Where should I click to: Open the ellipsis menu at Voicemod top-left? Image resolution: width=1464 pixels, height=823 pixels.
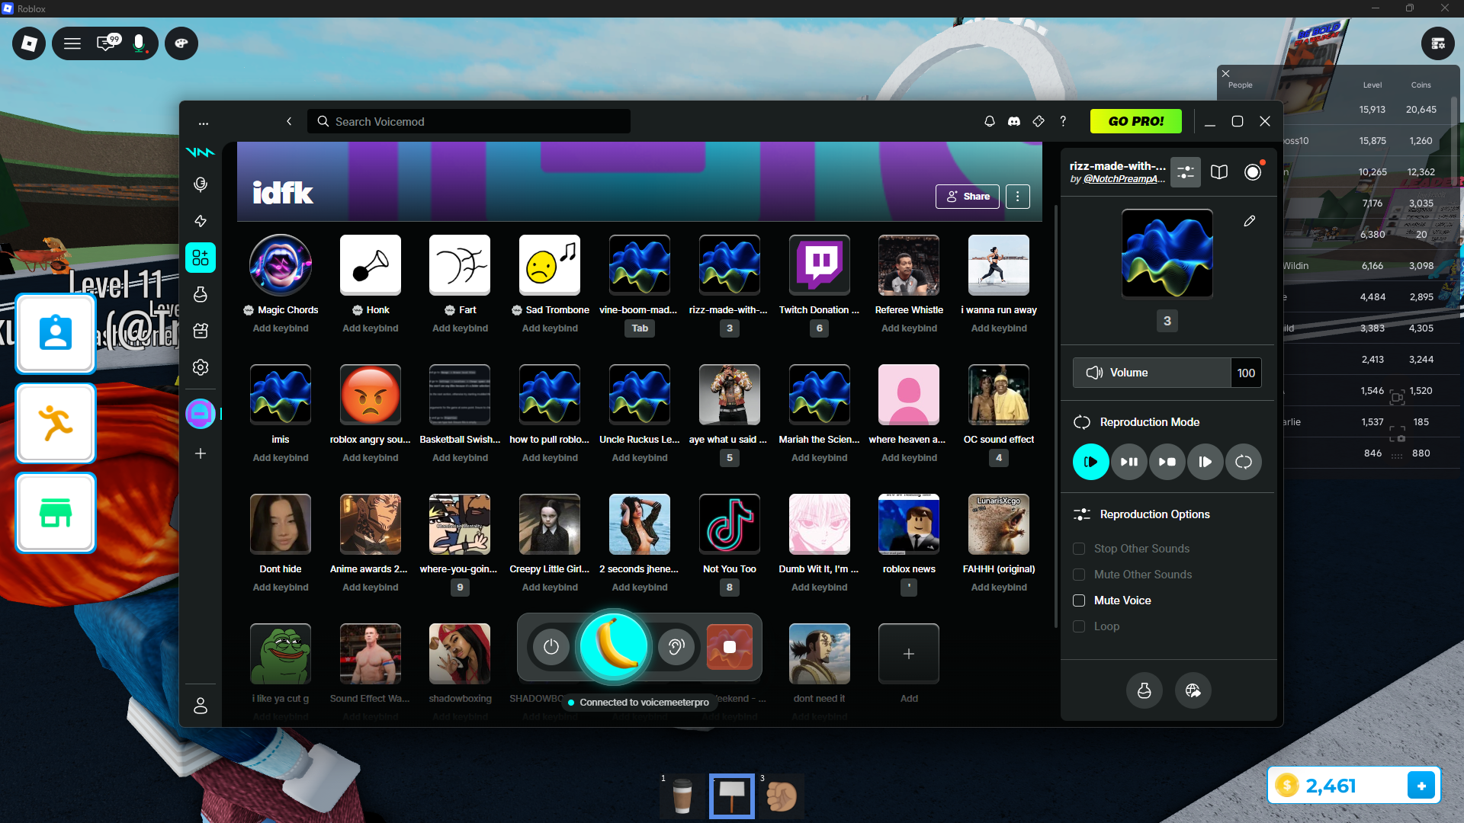click(x=204, y=123)
